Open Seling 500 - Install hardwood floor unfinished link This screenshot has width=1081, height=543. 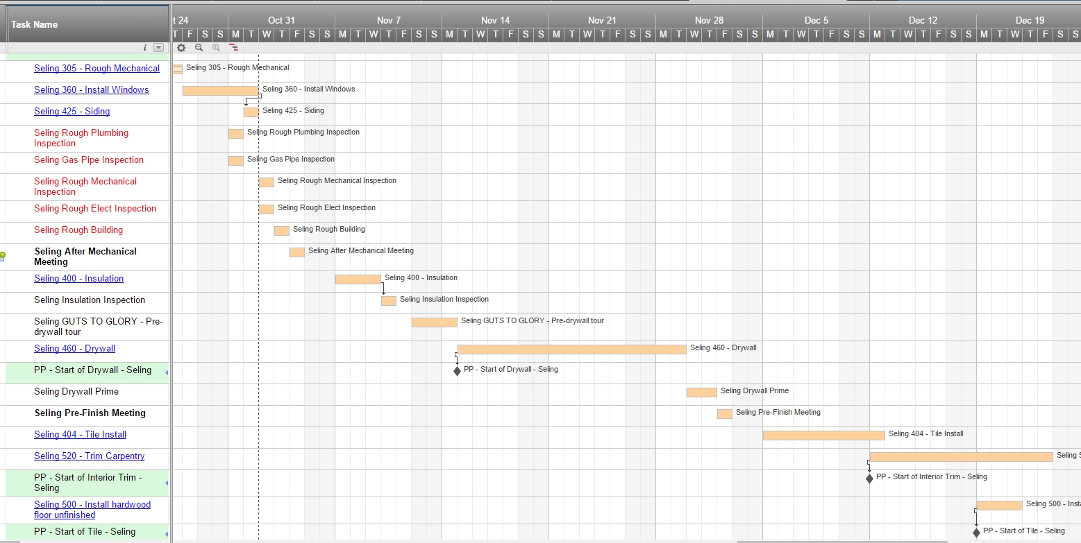[x=92, y=510]
